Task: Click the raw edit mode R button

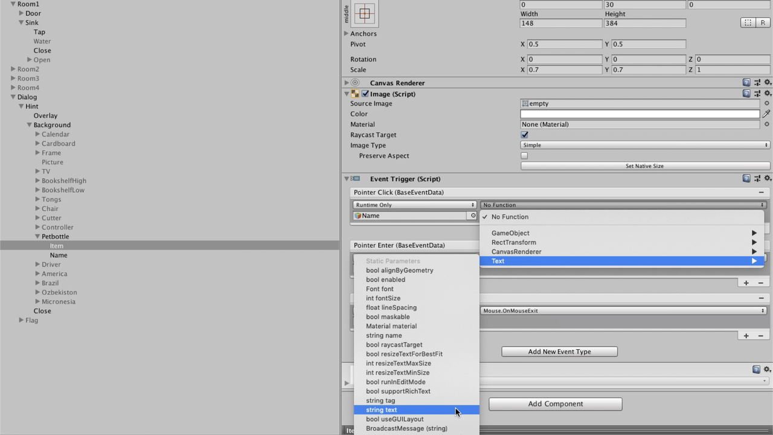Action: point(763,23)
